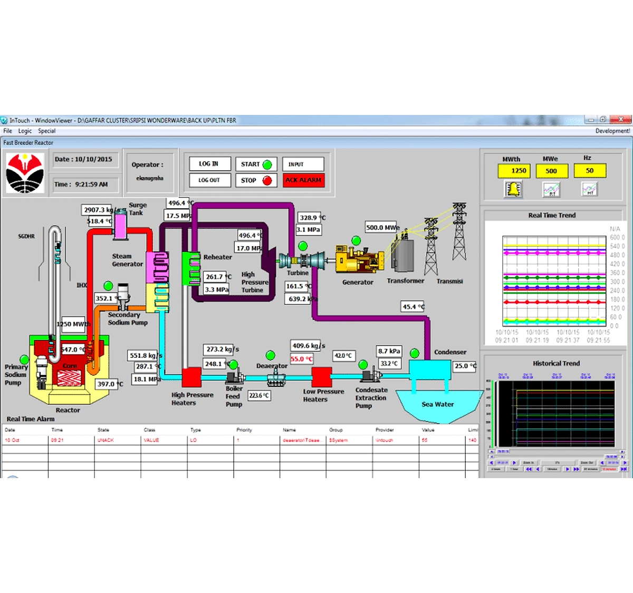Click the INPUT button

[303, 164]
